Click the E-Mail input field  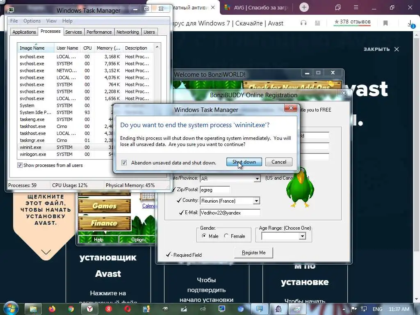coord(230,213)
